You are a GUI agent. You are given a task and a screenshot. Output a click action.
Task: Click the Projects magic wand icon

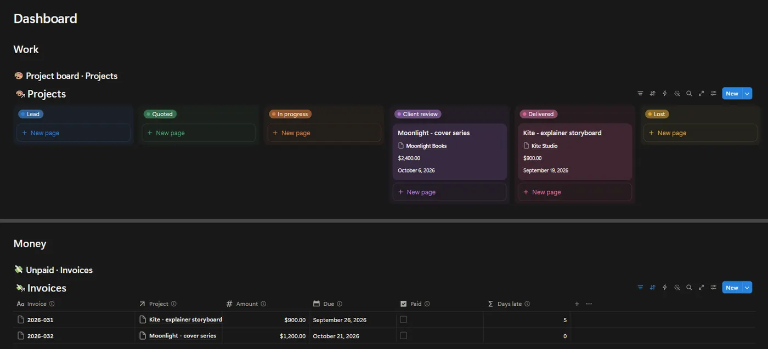[x=677, y=94]
